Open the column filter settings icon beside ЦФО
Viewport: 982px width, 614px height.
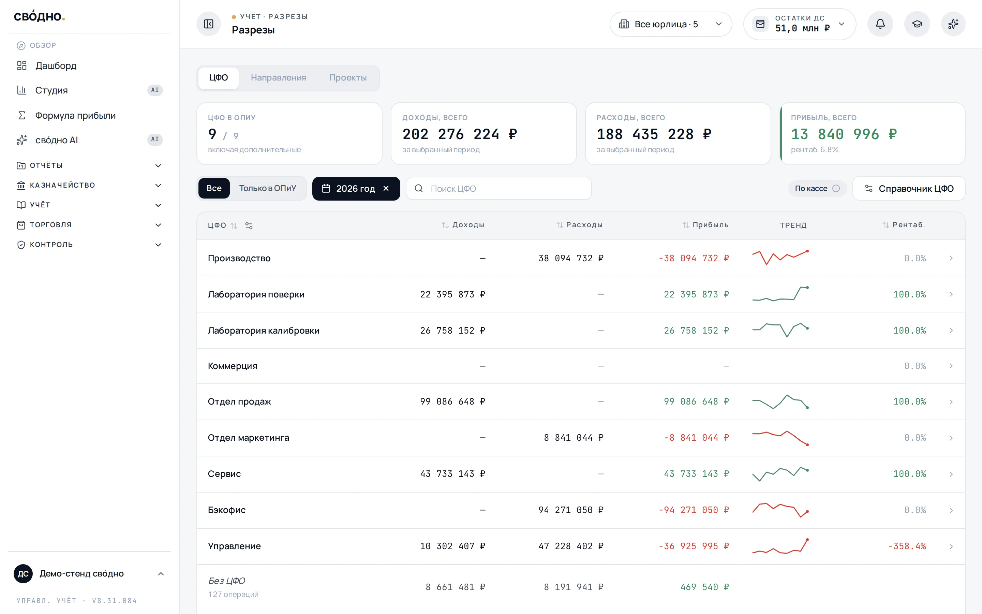coord(249,226)
